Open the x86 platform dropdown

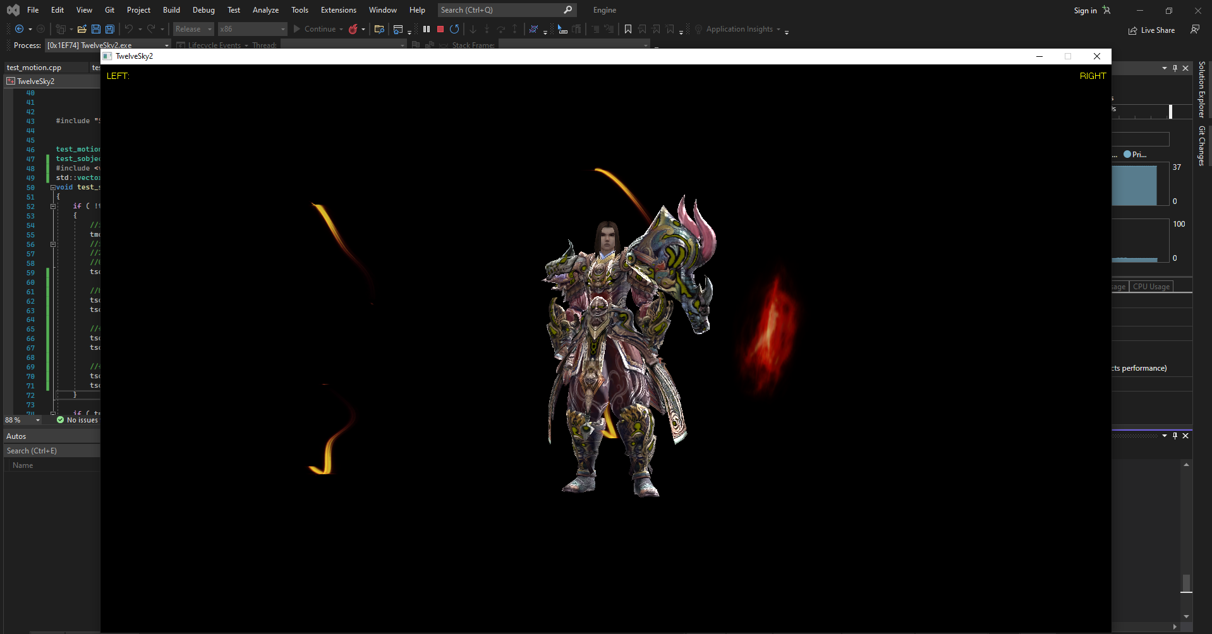(x=252, y=29)
